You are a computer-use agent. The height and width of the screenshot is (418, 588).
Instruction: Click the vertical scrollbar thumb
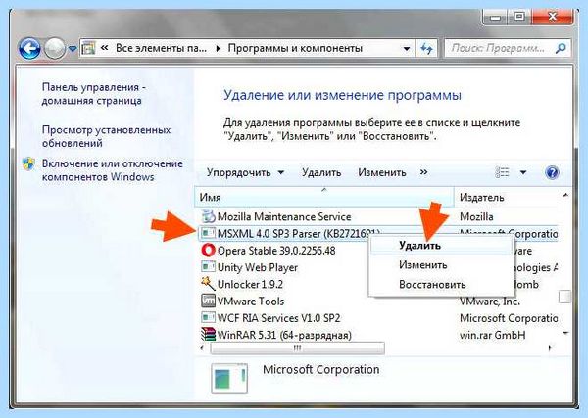point(564,297)
